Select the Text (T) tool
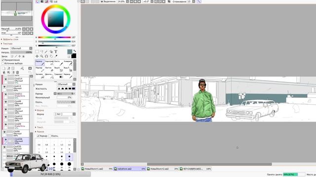 [56, 52]
